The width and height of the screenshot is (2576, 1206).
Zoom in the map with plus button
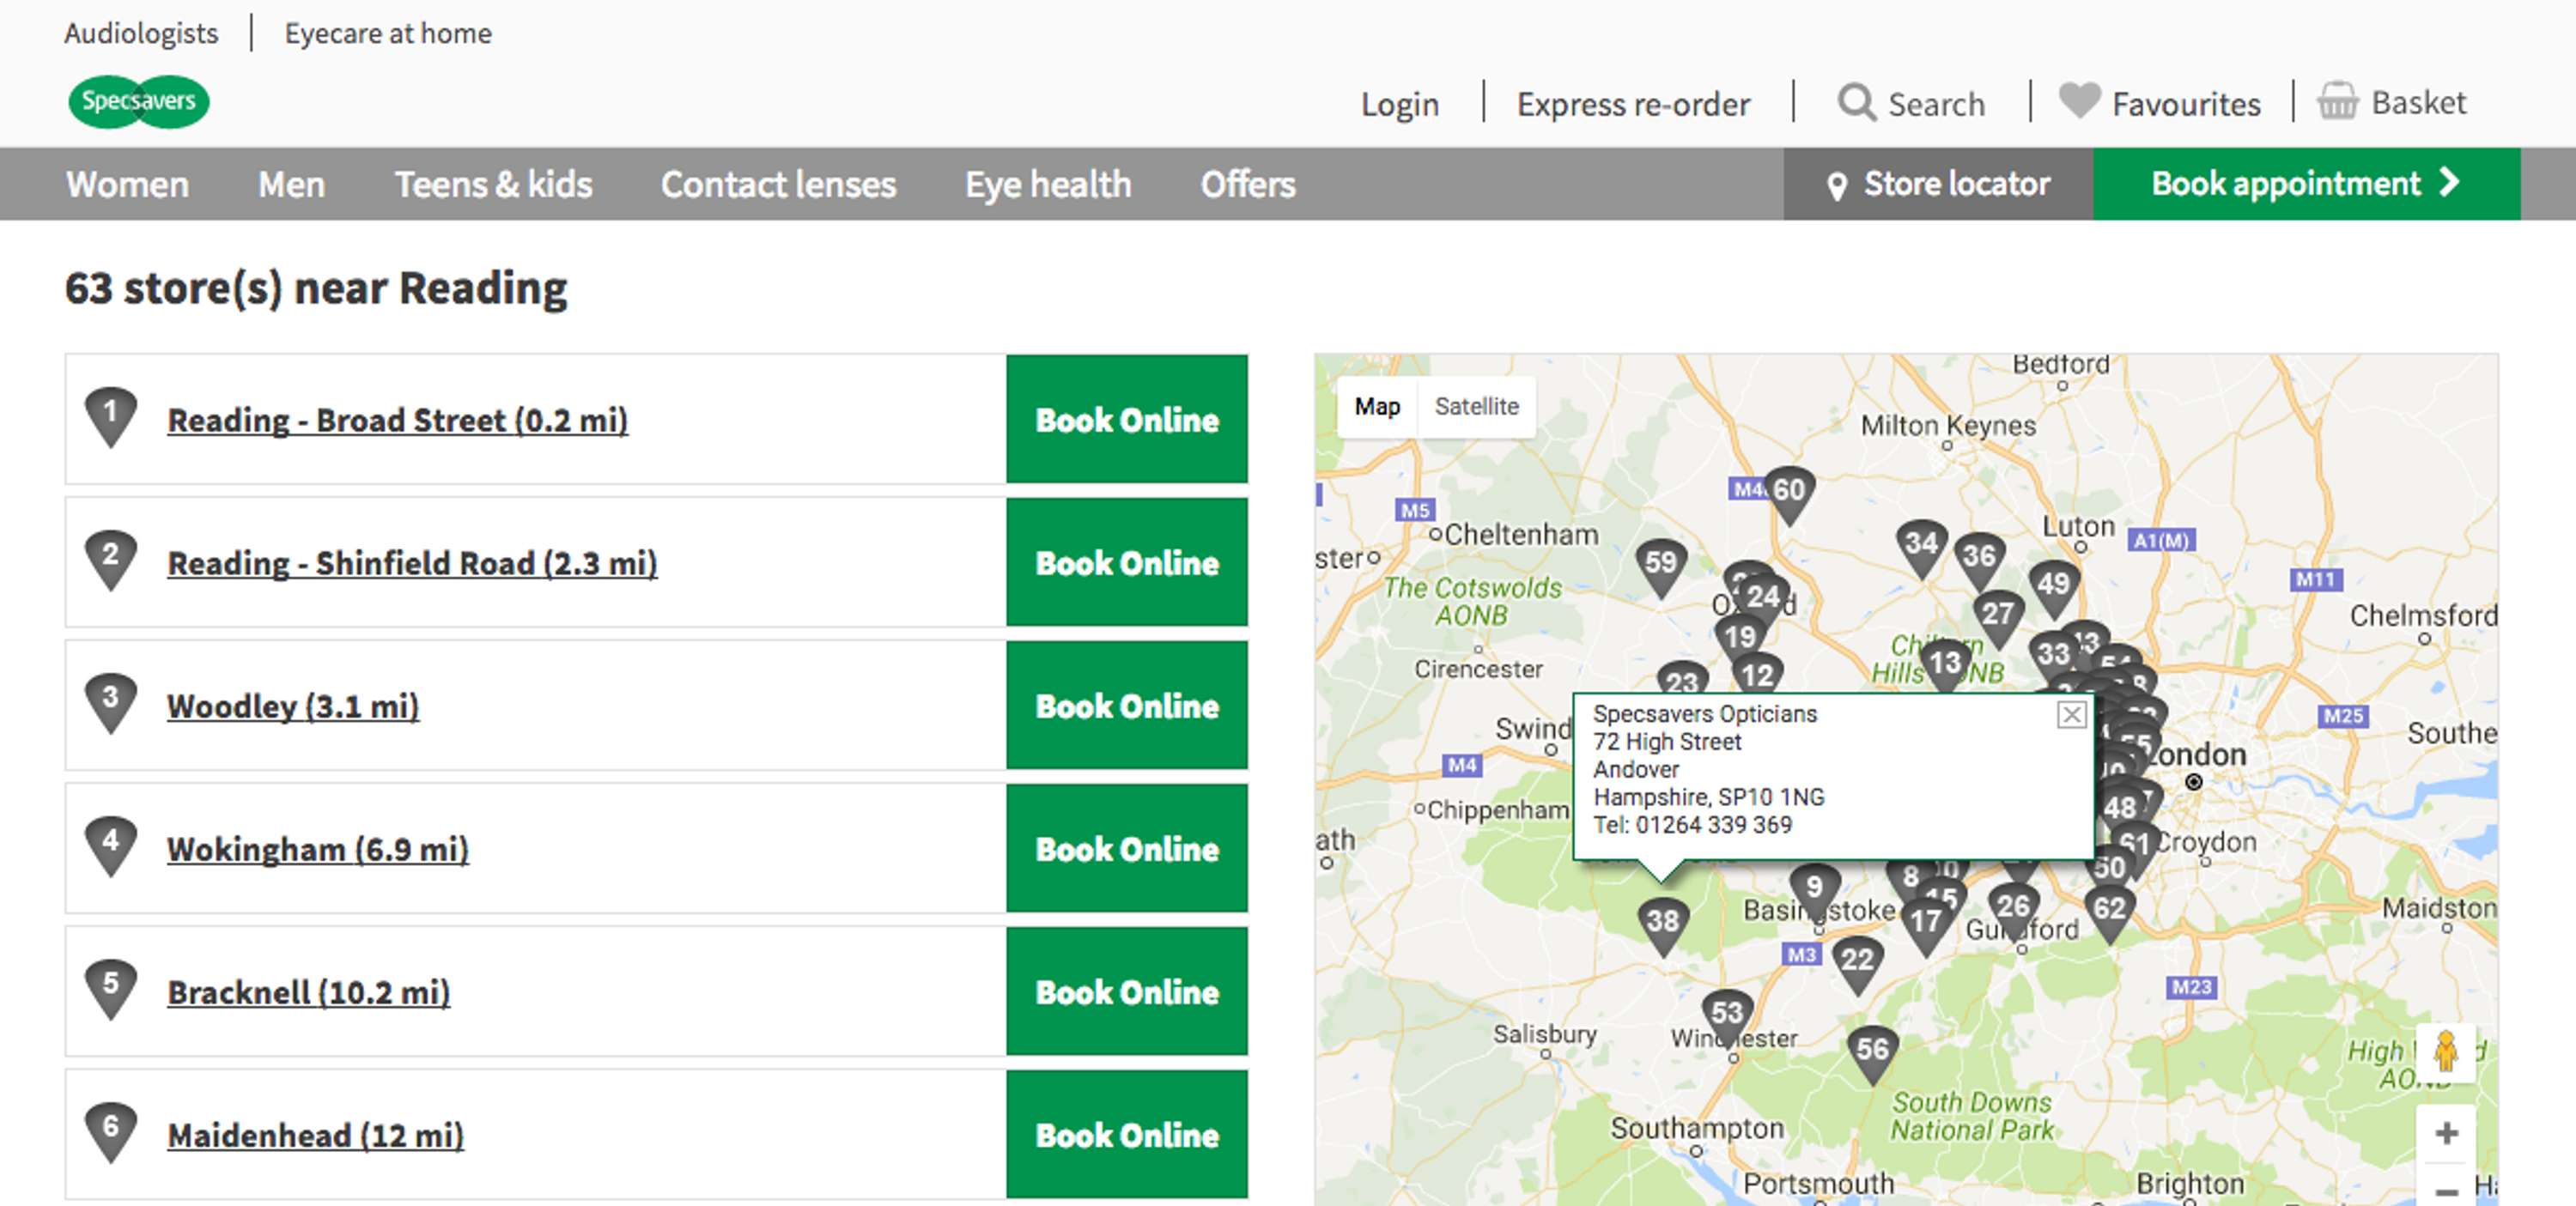(x=2446, y=1133)
